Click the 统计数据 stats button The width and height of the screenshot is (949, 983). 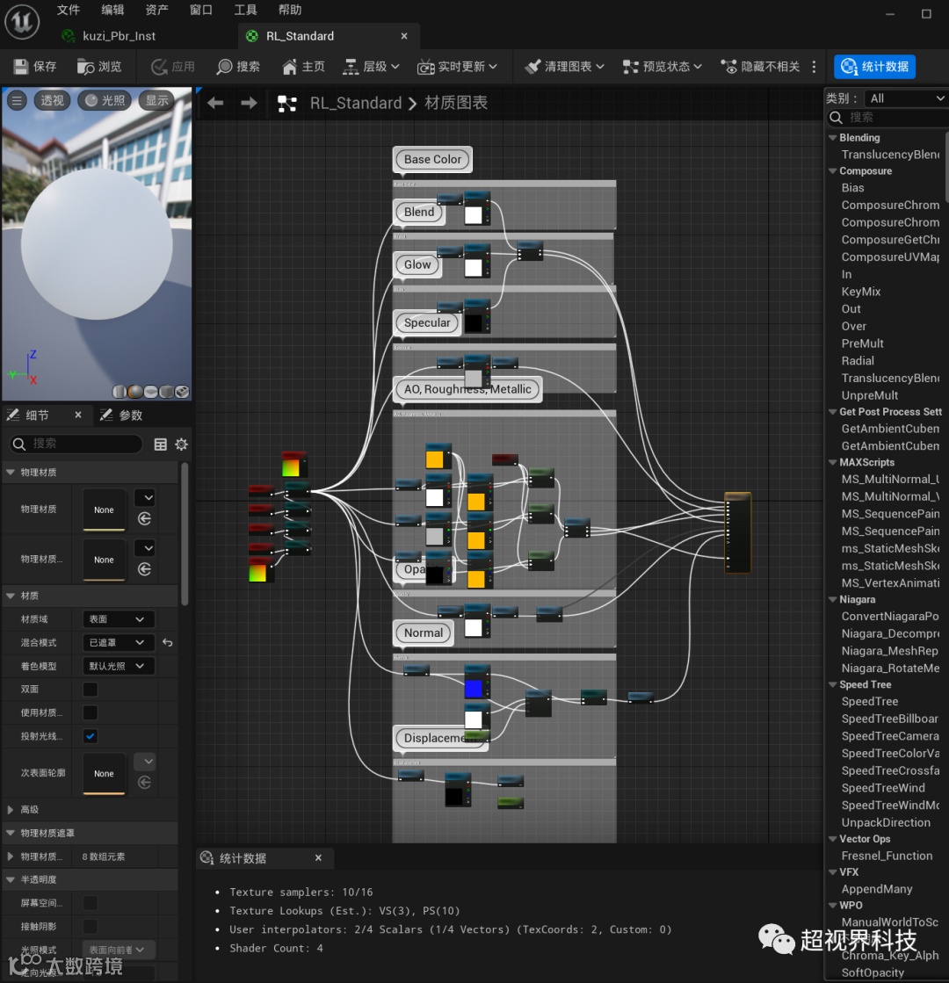point(874,67)
